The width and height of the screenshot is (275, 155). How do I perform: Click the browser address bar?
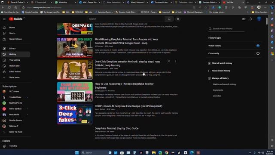(x=107, y=7)
